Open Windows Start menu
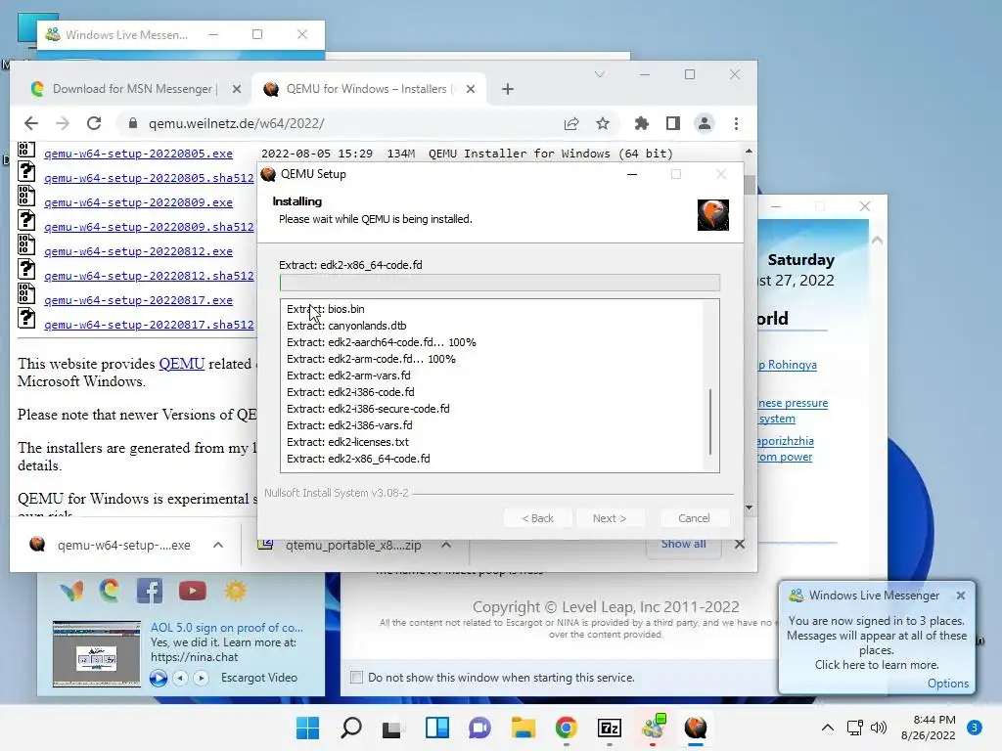Screen dimensions: 1002x751 307,728
